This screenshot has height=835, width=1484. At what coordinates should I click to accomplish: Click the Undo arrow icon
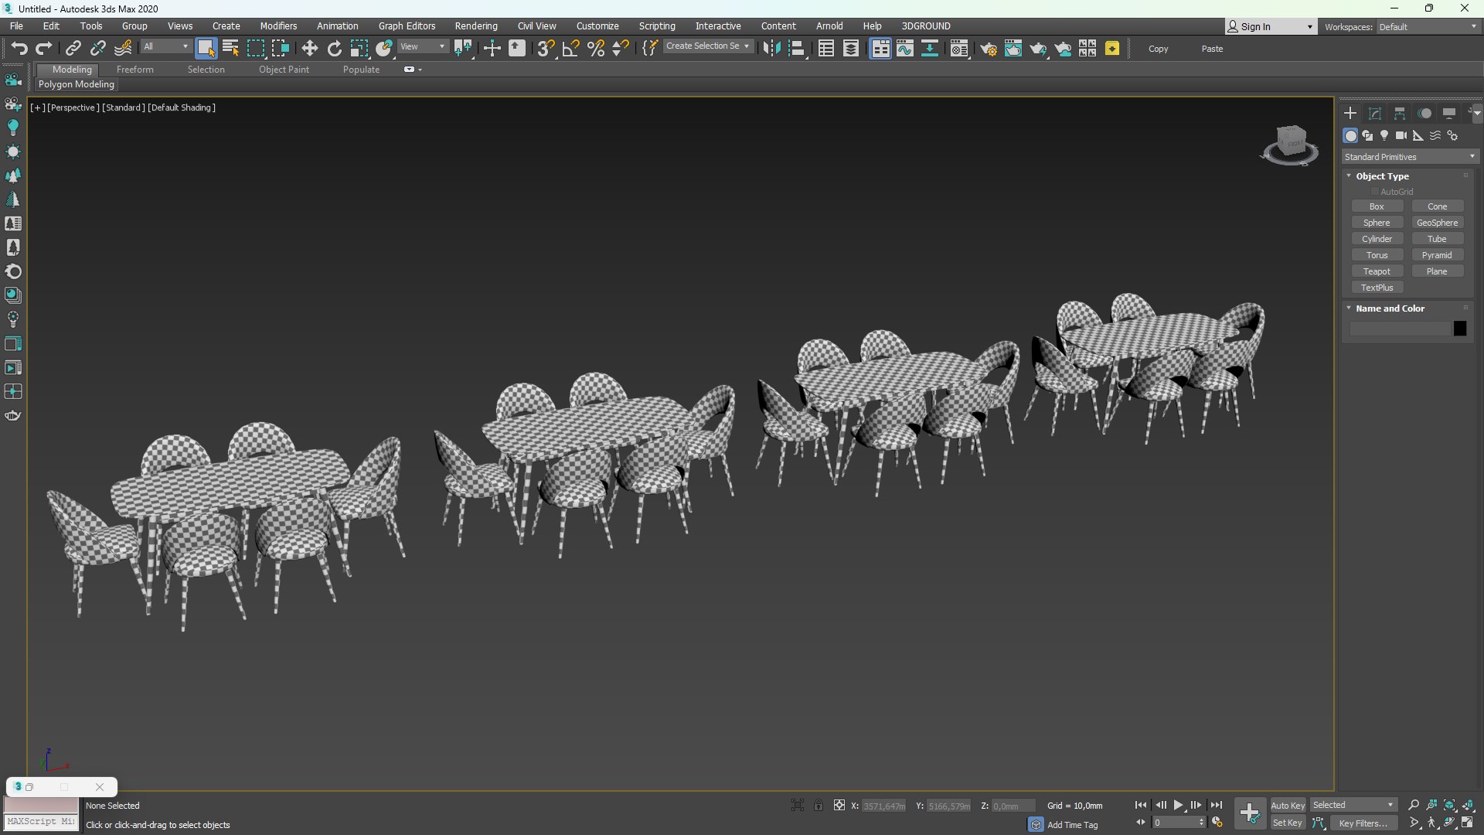pos(19,48)
